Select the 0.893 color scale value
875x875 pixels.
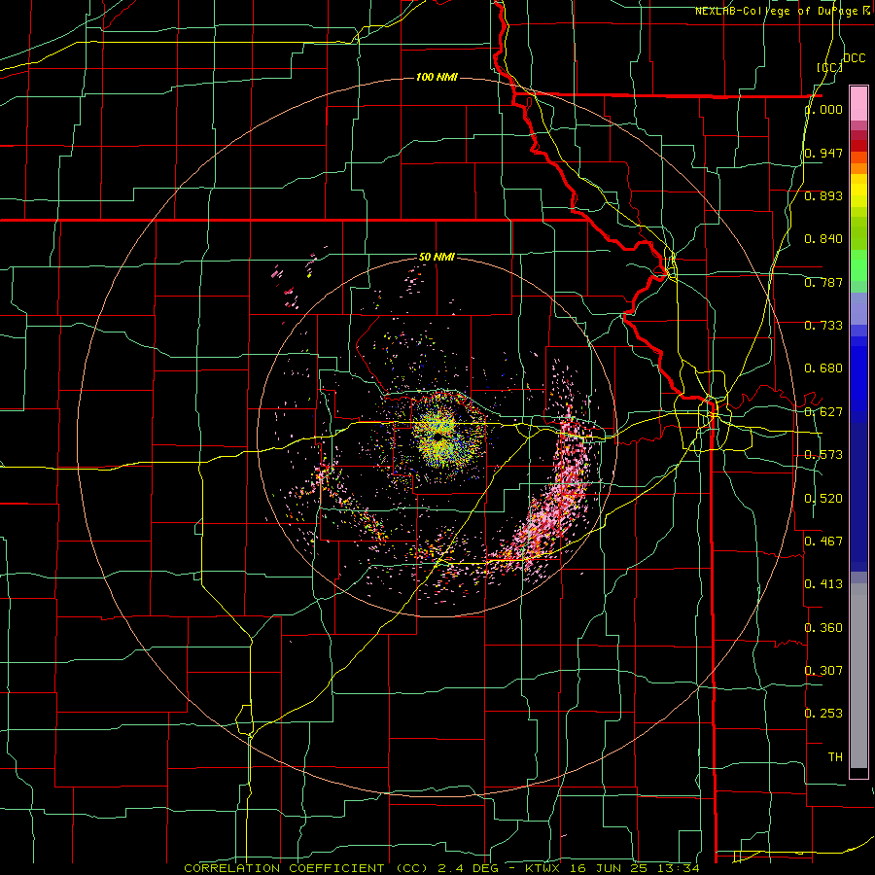(823, 195)
